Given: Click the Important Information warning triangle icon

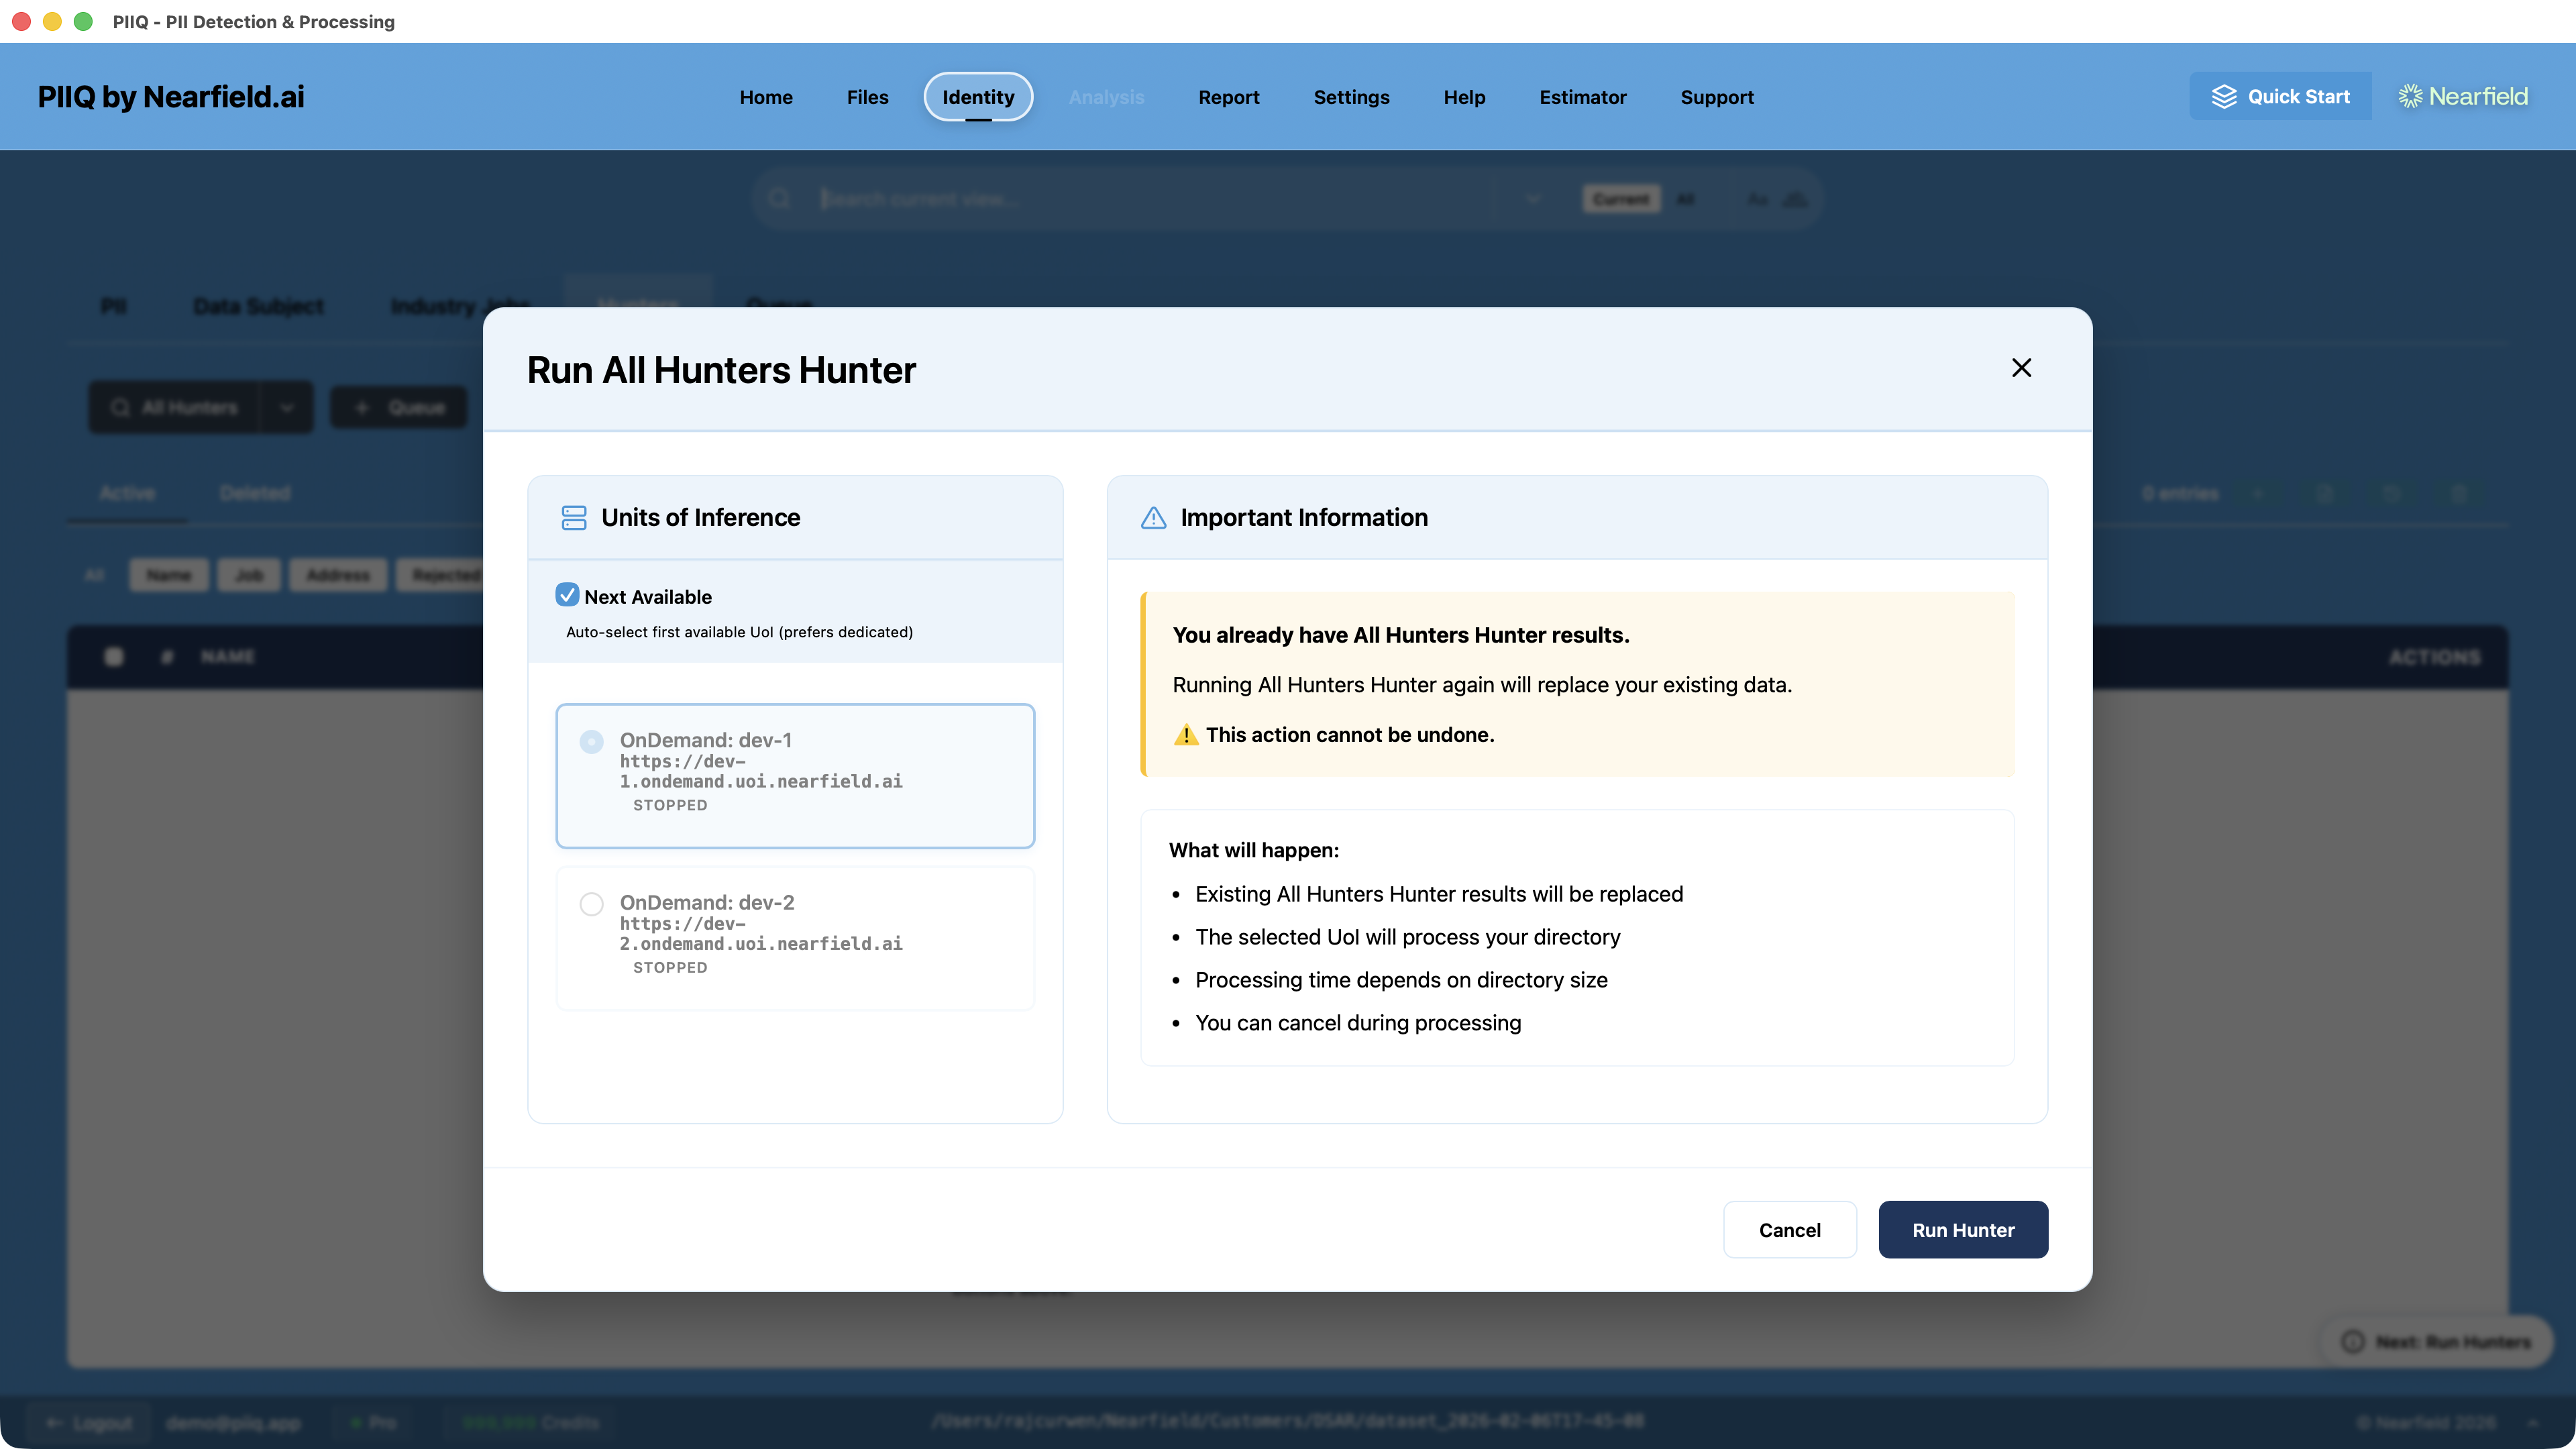Looking at the screenshot, I should pos(1153,518).
